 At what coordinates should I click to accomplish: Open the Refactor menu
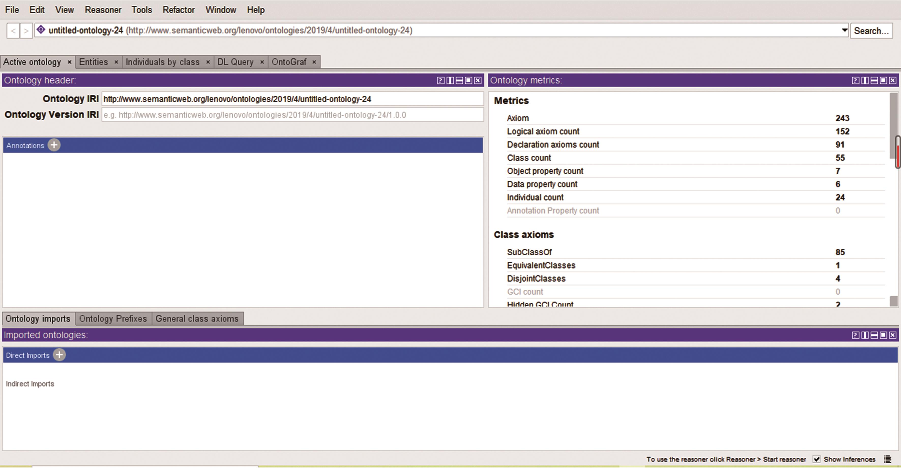[178, 10]
